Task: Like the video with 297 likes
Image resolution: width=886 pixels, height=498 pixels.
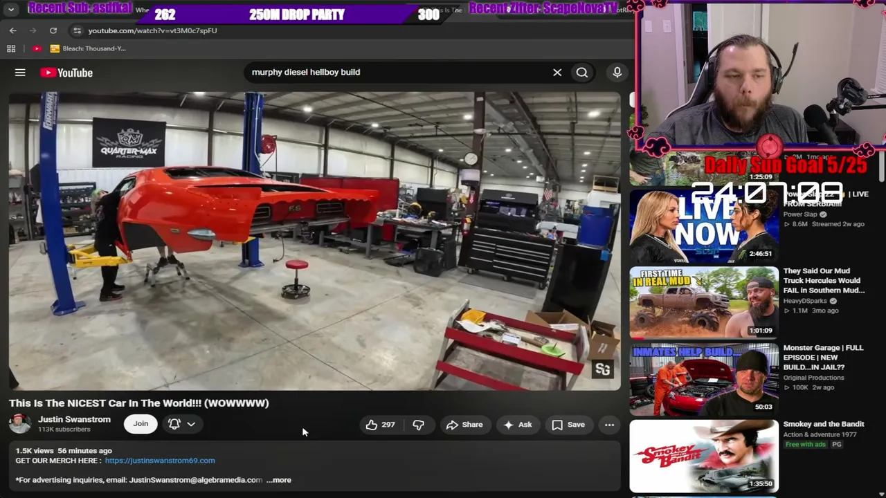Action: tap(380, 425)
